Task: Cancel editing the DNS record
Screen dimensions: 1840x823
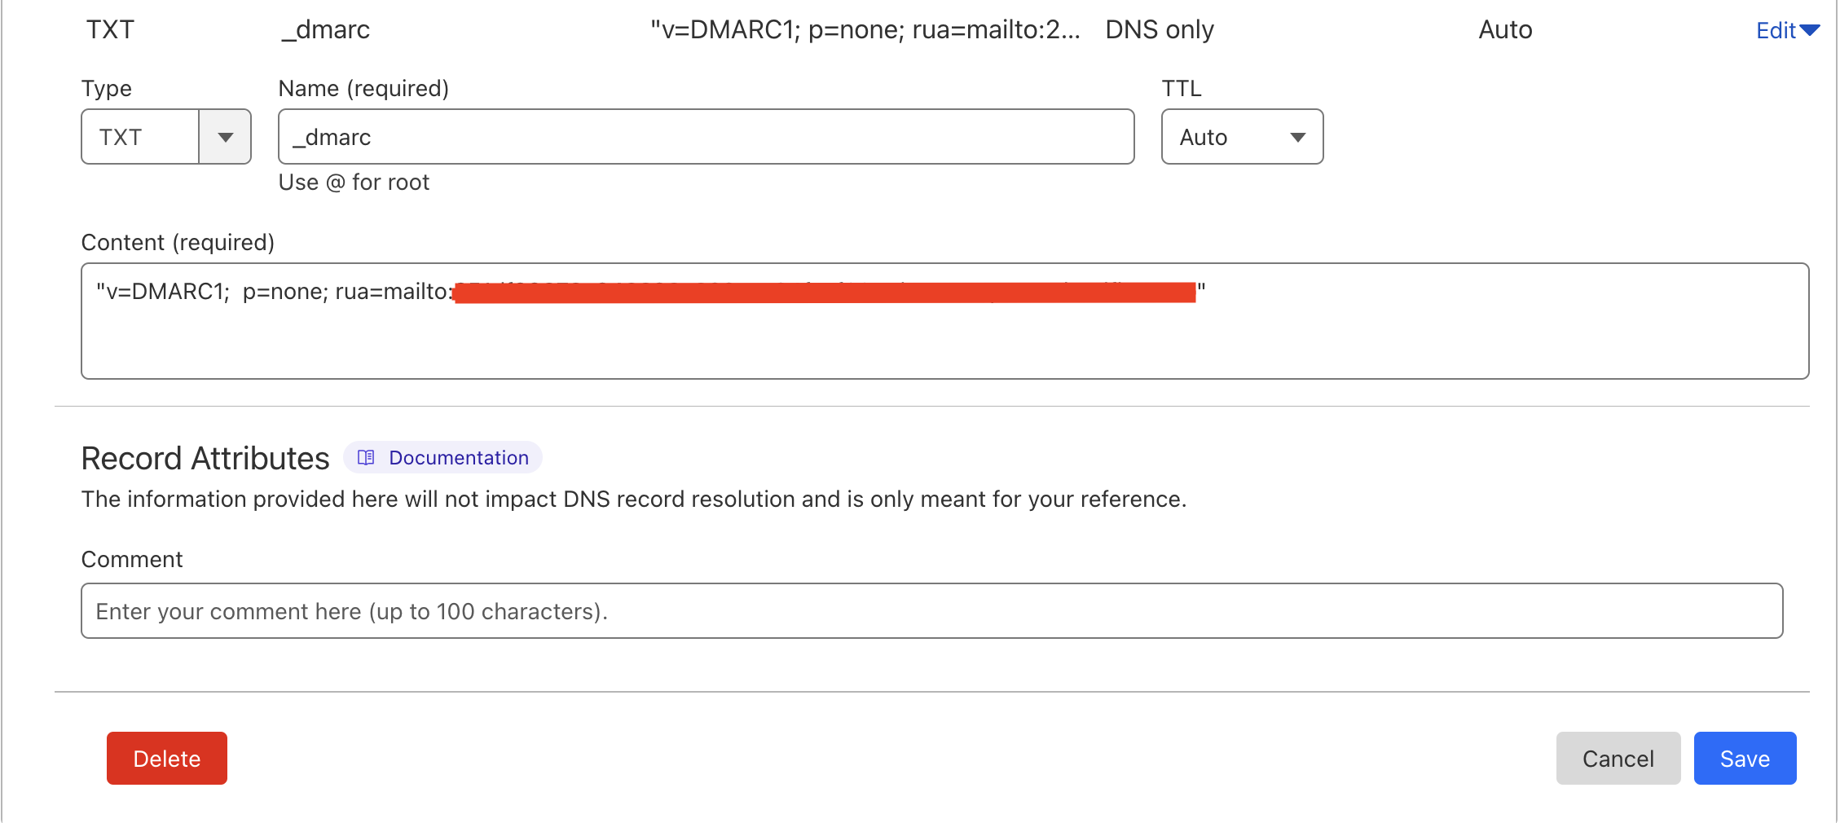Action: point(1618,759)
